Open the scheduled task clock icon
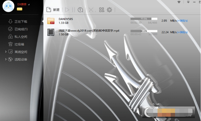 (80, 10)
